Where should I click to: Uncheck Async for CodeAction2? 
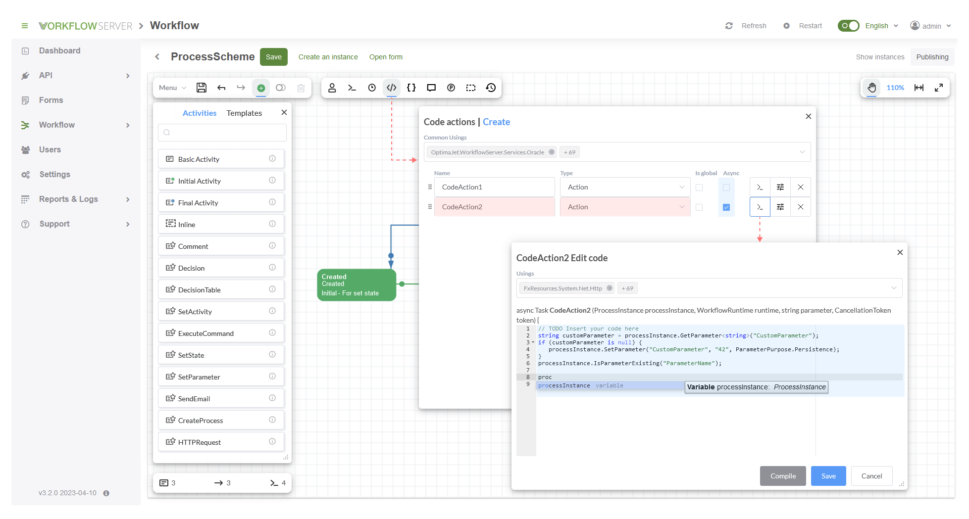coord(726,207)
